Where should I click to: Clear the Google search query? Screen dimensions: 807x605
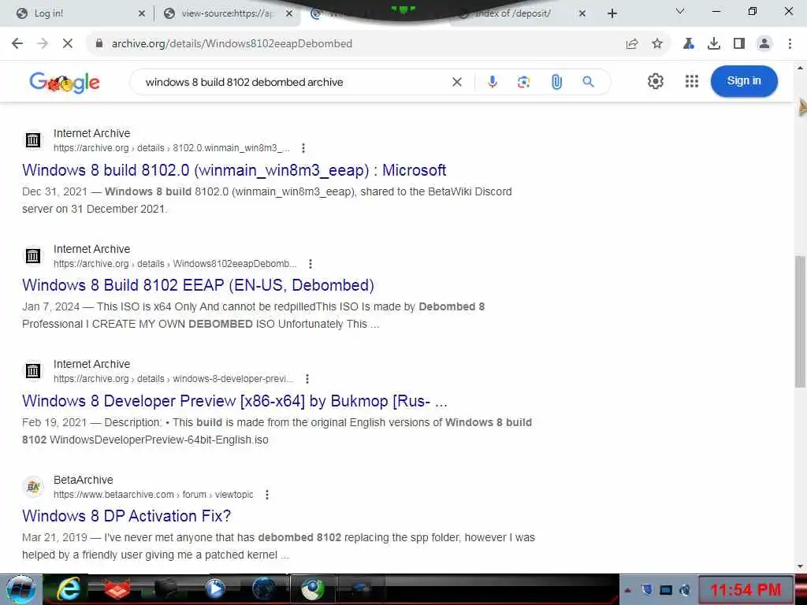pos(456,82)
